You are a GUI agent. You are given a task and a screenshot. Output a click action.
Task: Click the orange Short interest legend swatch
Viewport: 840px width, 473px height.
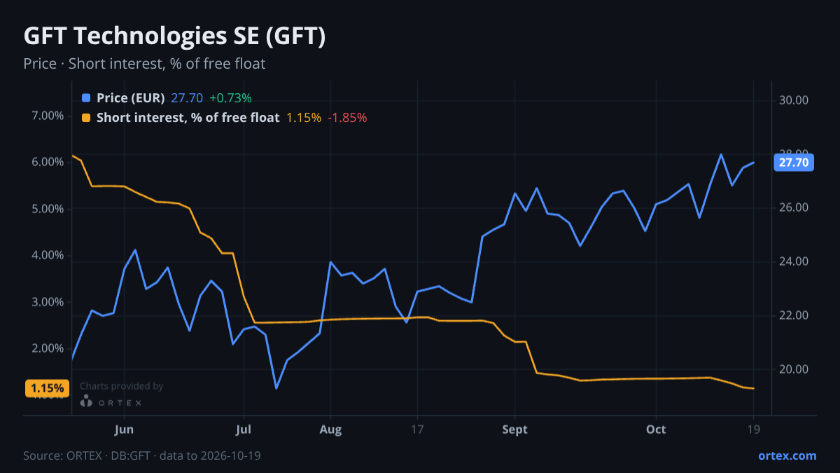(86, 118)
